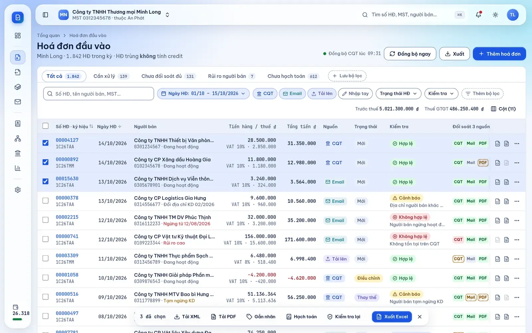The width and height of the screenshot is (532, 333).
Task: Open the TL user avatar
Action: (513, 15)
